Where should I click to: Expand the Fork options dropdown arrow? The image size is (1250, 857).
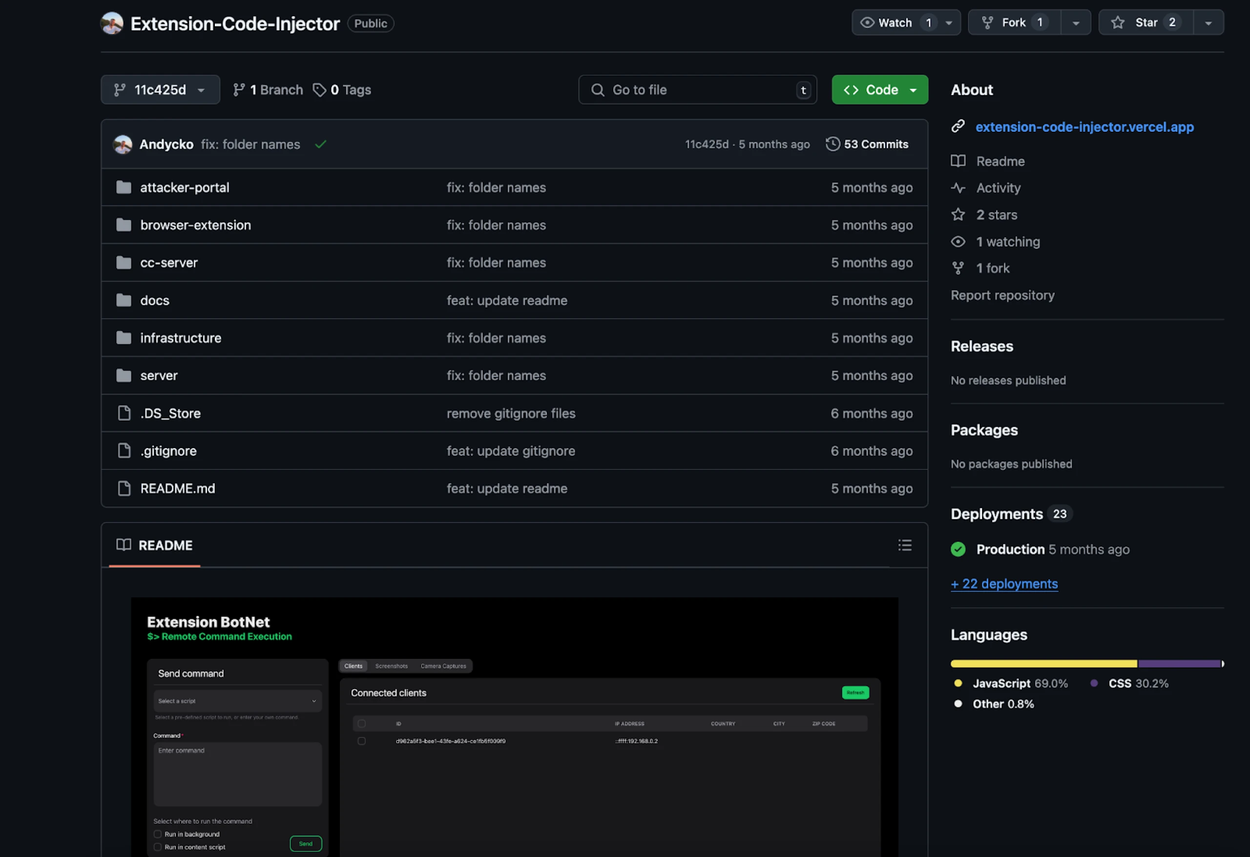click(1076, 22)
